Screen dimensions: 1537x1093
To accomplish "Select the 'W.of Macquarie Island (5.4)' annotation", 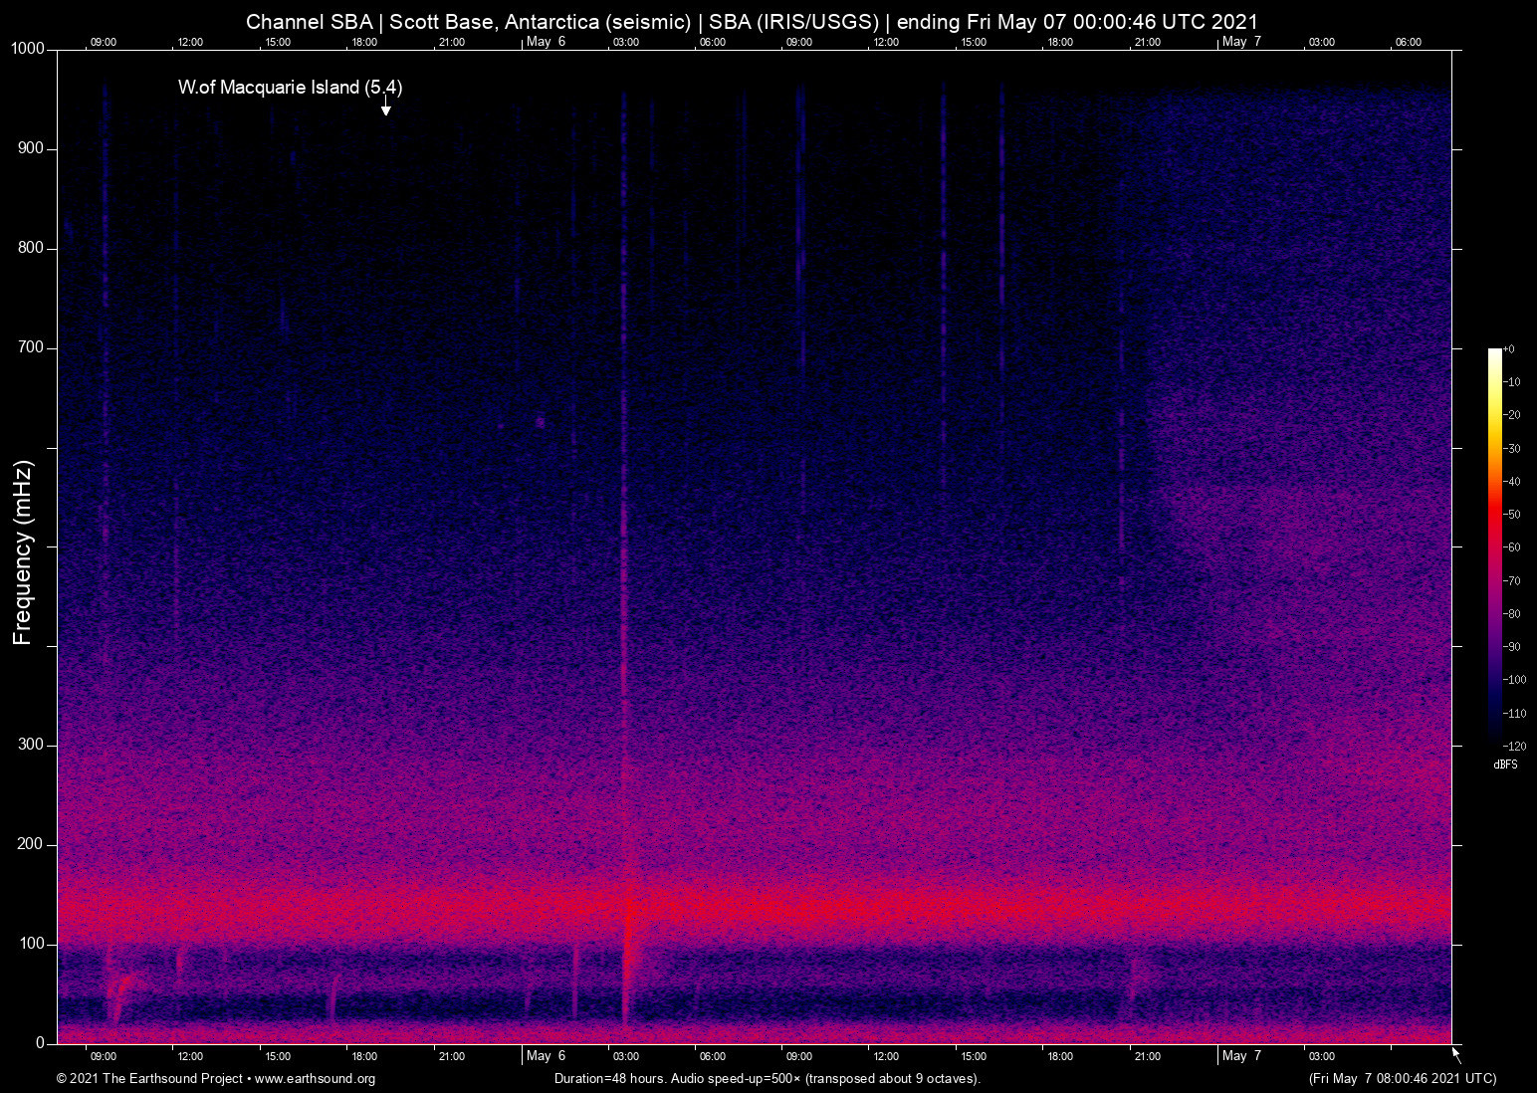I will [290, 88].
